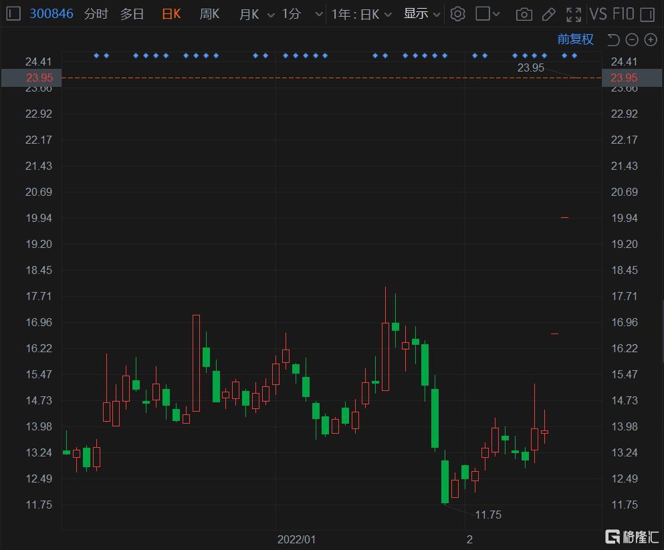Switch to the 分时 intraday tab

96,14
